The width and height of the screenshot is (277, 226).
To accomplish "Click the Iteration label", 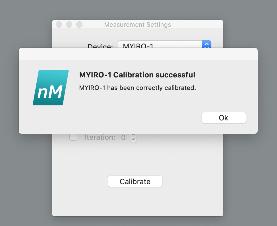I will (100, 137).
